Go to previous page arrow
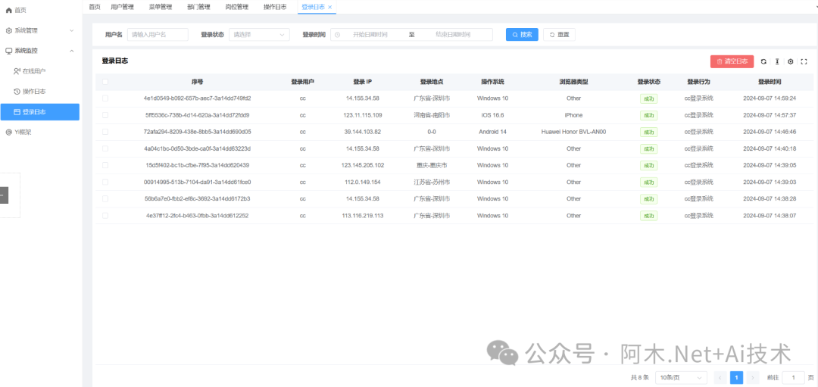This screenshot has width=818, height=387. tap(721, 378)
